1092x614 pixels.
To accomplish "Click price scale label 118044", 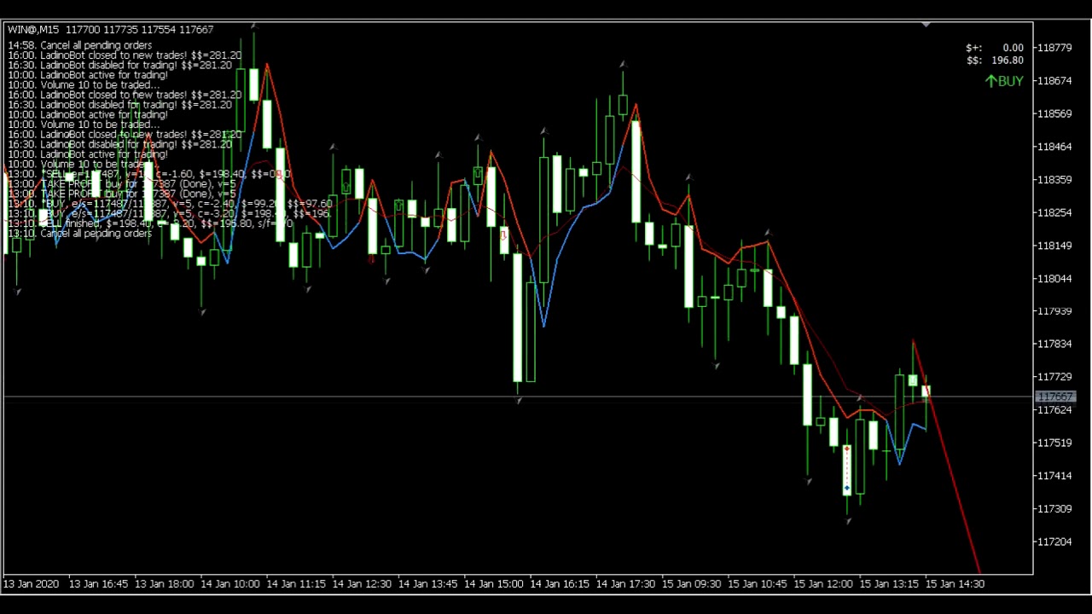I will tap(1055, 279).
